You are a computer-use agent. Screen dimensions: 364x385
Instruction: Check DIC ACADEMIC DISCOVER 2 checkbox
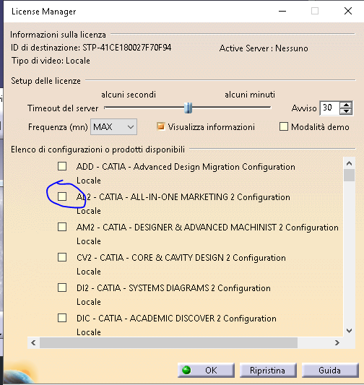click(62, 318)
